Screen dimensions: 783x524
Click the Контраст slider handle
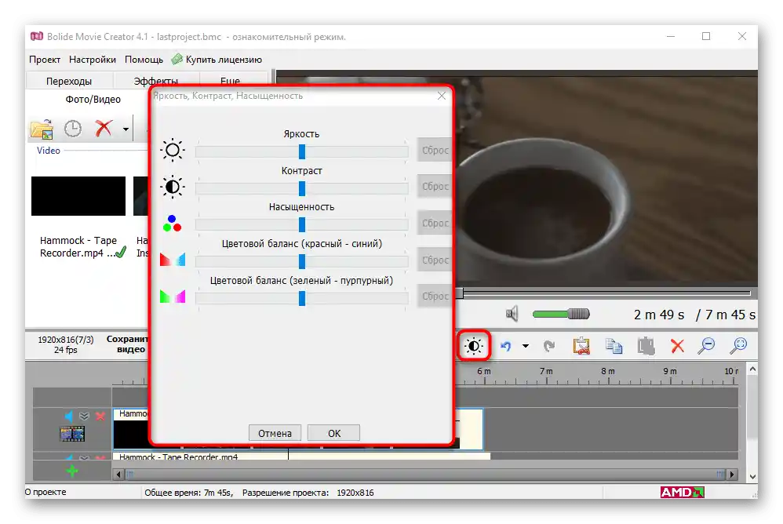coord(301,188)
